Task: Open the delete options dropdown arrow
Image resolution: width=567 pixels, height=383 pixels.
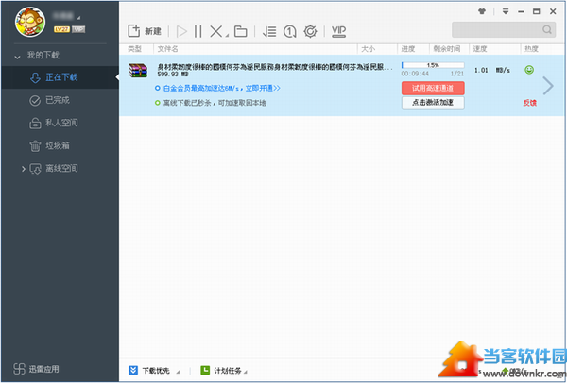Action: [x=227, y=36]
